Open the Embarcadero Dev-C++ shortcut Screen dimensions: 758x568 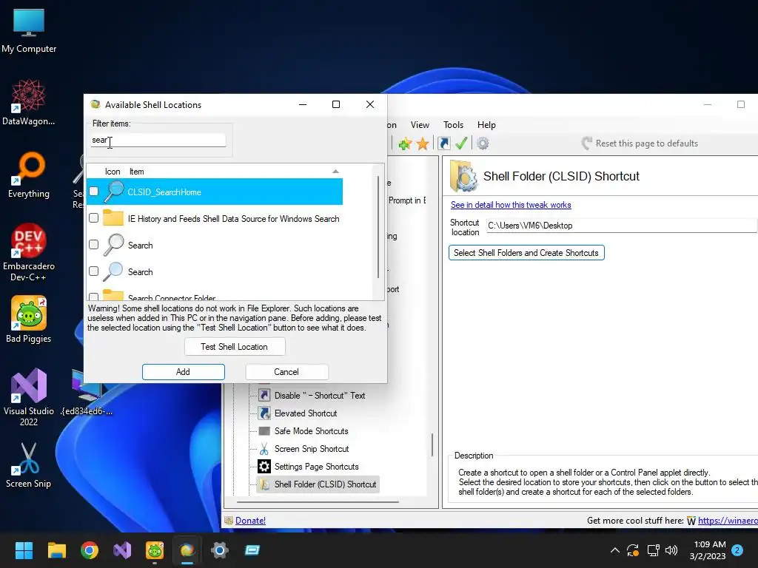[x=29, y=252]
